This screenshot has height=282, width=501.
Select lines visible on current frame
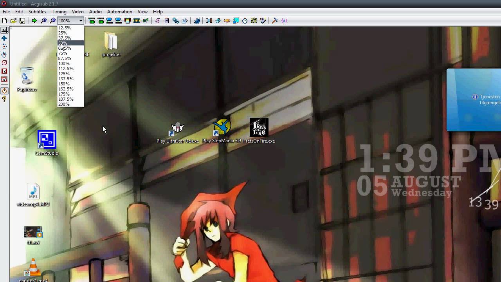click(128, 21)
